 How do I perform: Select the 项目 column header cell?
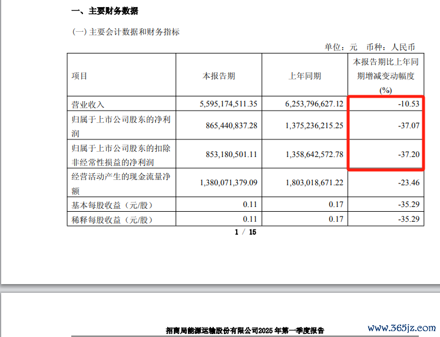click(x=80, y=76)
